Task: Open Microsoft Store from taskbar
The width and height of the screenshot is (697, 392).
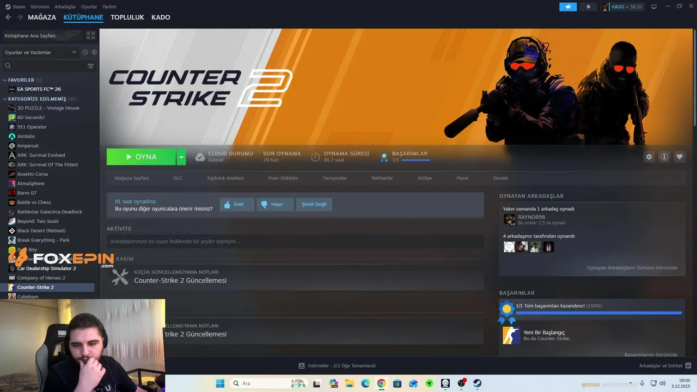Action: coord(397,383)
